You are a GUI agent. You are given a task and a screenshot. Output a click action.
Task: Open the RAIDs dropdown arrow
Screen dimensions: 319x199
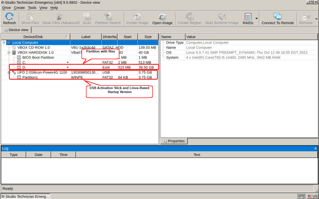pos(257,18)
